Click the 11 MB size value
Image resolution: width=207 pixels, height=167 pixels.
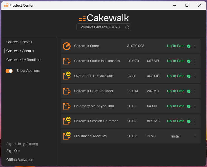151,136
